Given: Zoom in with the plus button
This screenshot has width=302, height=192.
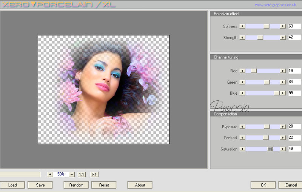Looking at the screenshot, I should [50, 175].
